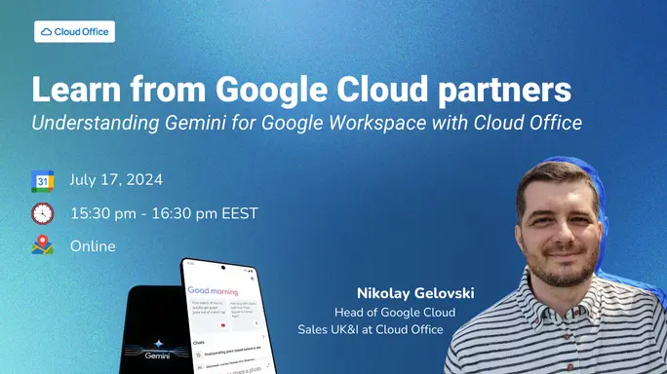
Task: Select the July 17, 2024 date text
Action: [116, 180]
